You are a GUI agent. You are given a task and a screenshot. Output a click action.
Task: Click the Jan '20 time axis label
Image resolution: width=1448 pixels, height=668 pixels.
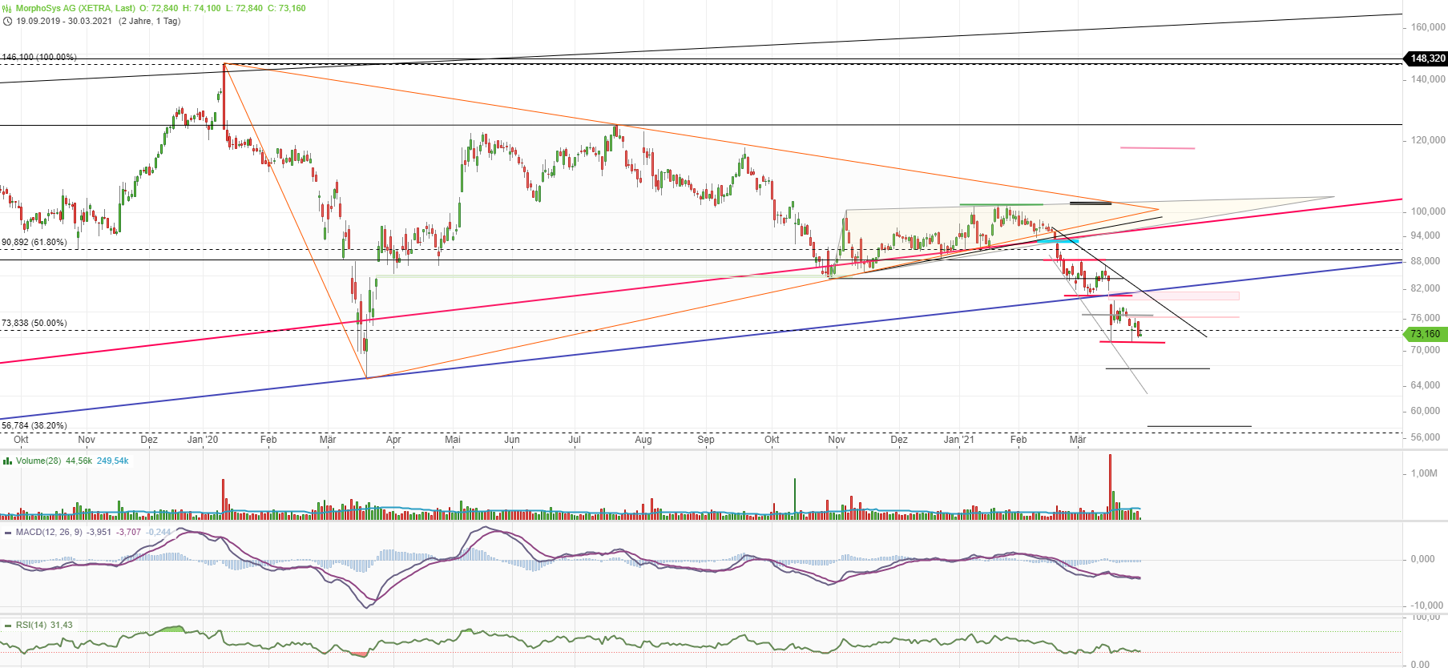203,440
